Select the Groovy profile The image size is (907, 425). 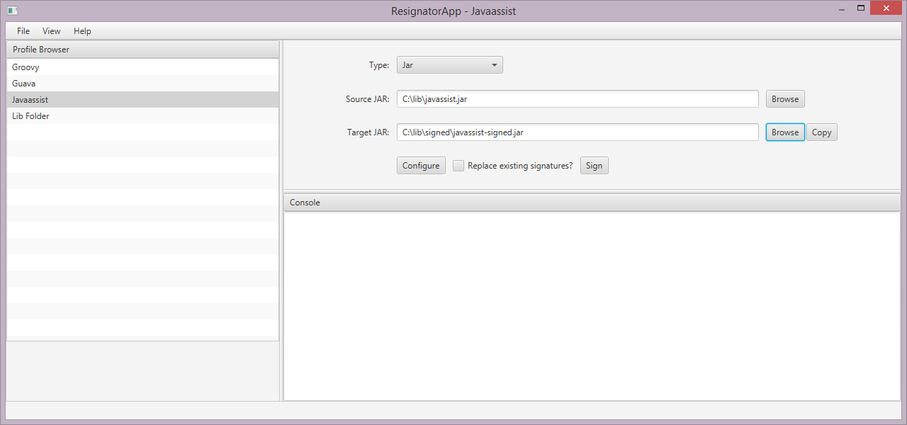(142, 67)
